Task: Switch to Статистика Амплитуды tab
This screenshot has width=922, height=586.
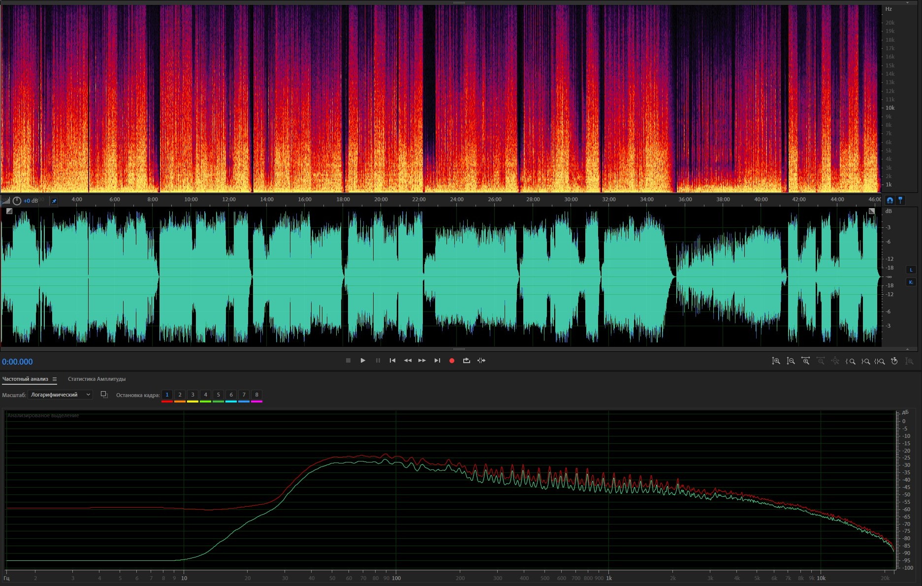Action: [x=96, y=379]
